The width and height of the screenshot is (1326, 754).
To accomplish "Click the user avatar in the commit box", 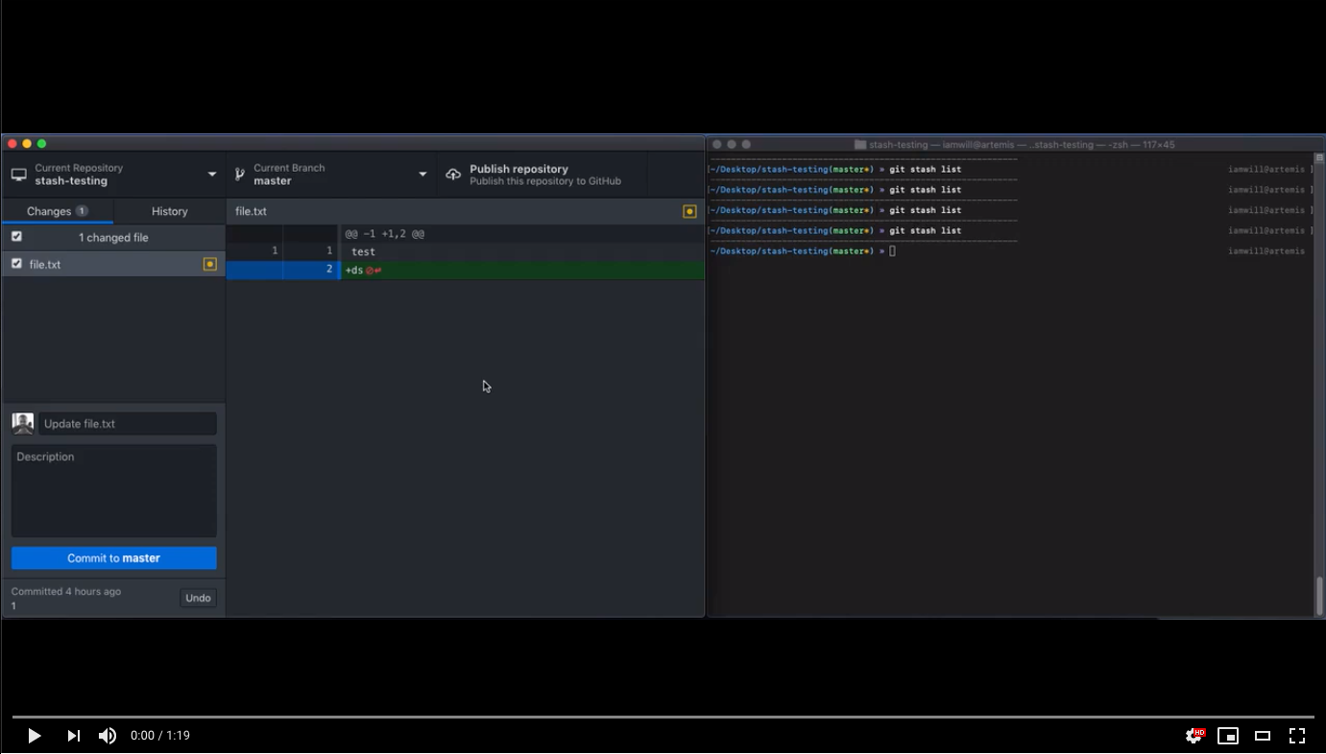I will point(22,423).
